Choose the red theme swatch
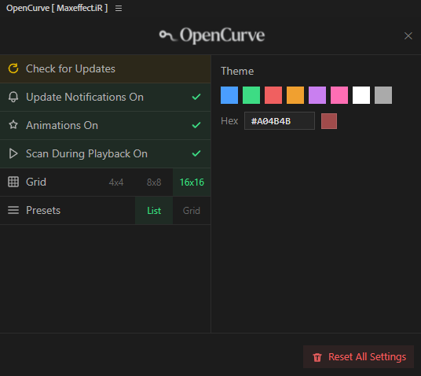421x376 pixels. 273,95
